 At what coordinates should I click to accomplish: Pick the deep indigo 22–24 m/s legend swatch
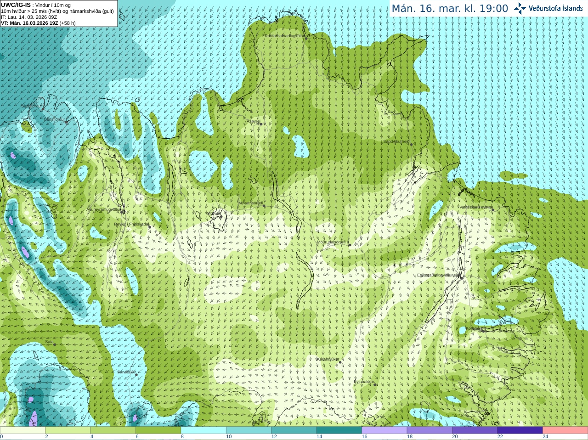tap(520, 430)
